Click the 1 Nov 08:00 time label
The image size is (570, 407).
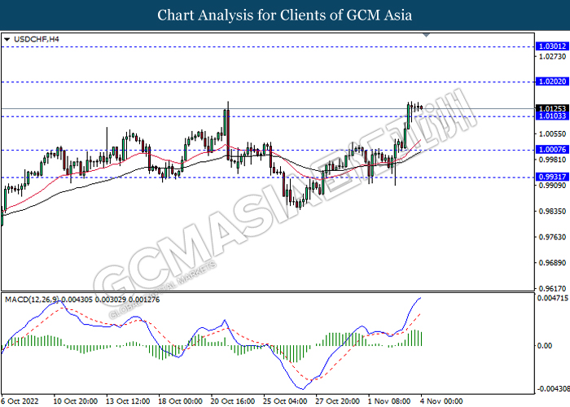389,401
